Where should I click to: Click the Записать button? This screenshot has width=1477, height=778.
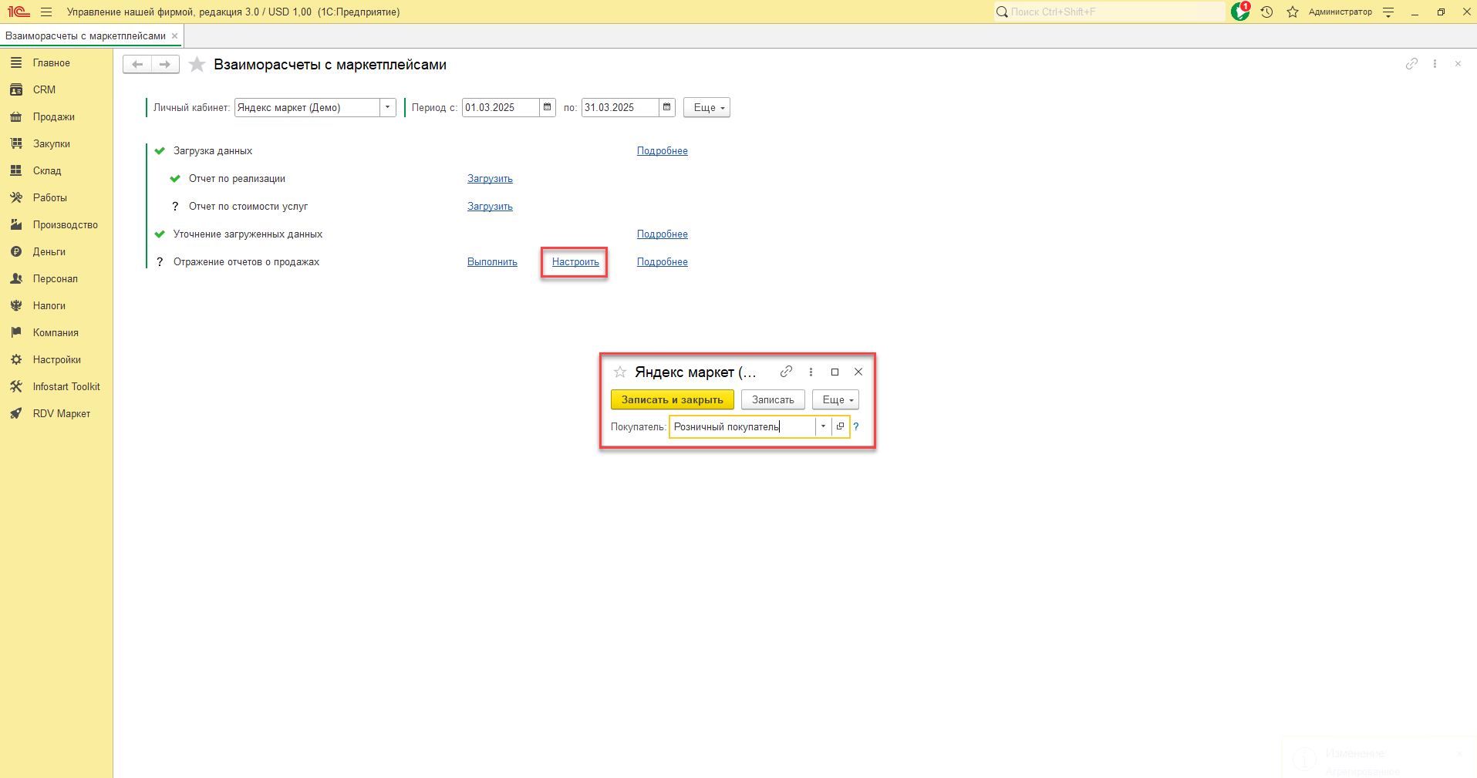click(773, 399)
